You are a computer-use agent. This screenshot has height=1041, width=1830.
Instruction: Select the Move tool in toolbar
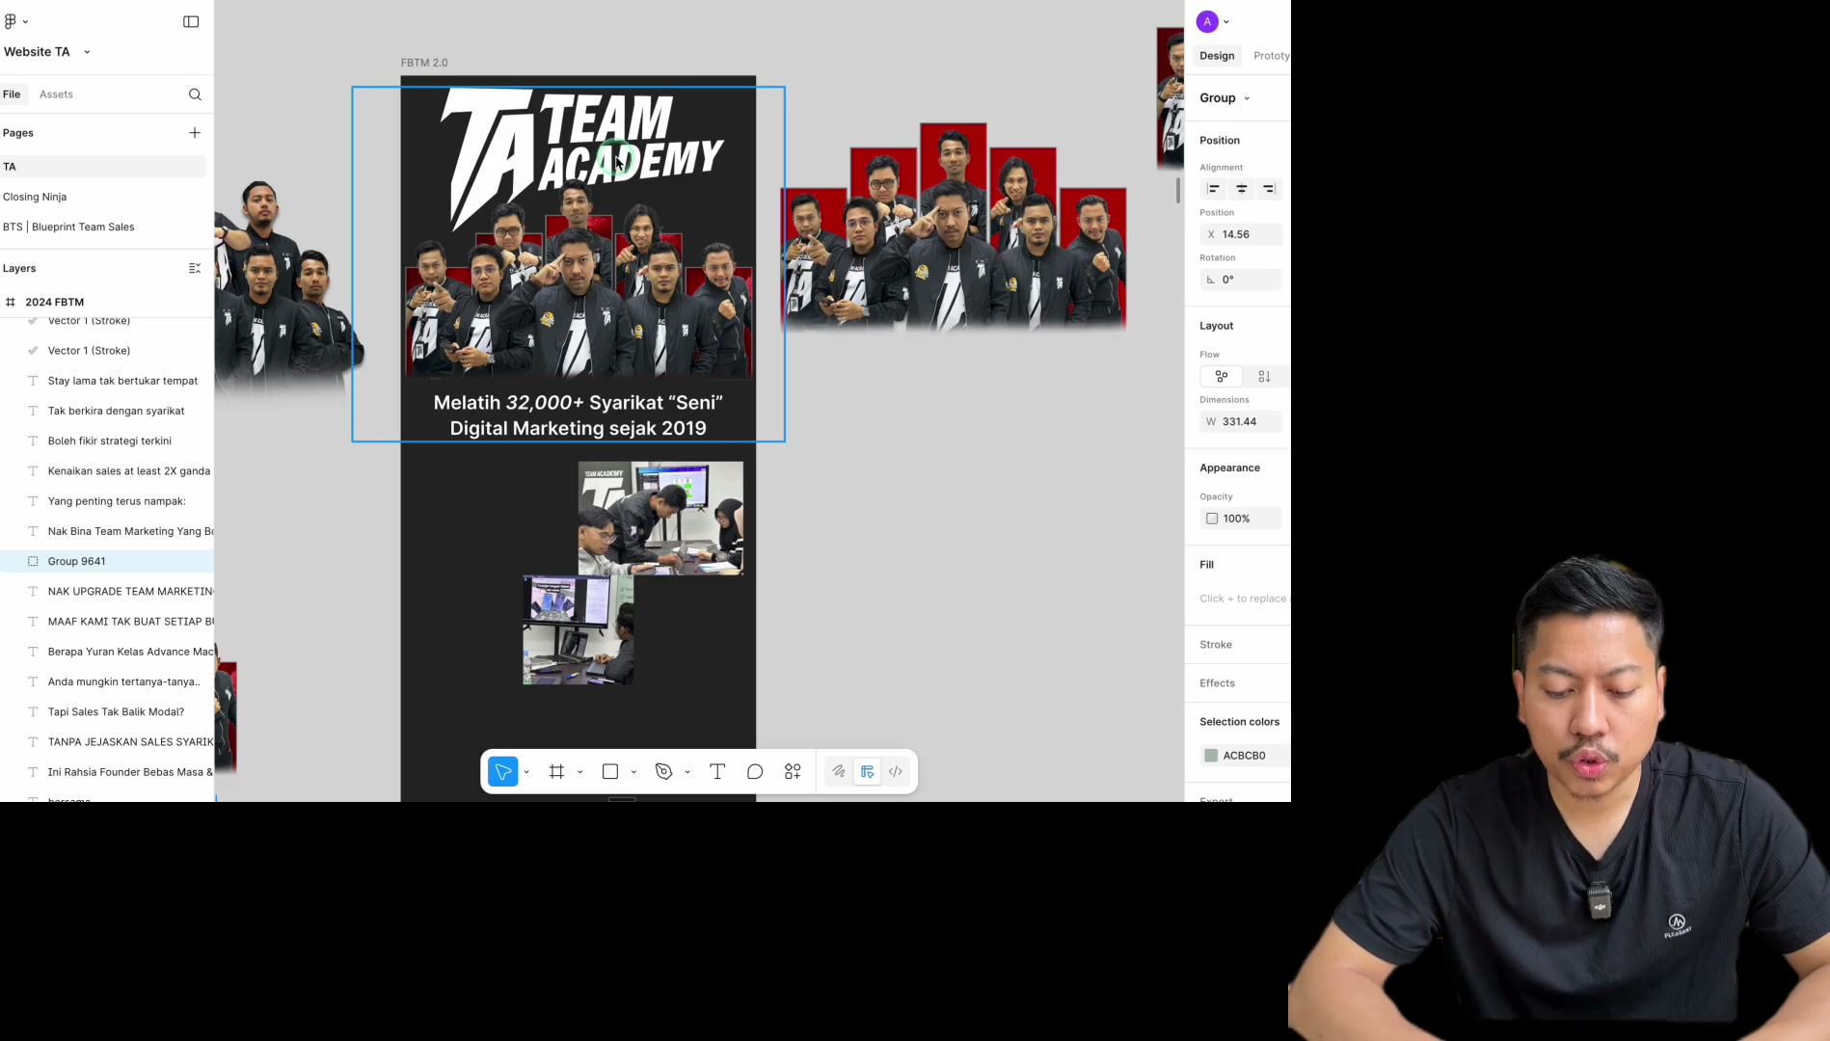pyautogui.click(x=502, y=772)
